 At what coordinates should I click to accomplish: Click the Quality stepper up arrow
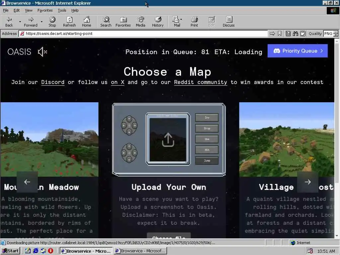coord(336,32)
